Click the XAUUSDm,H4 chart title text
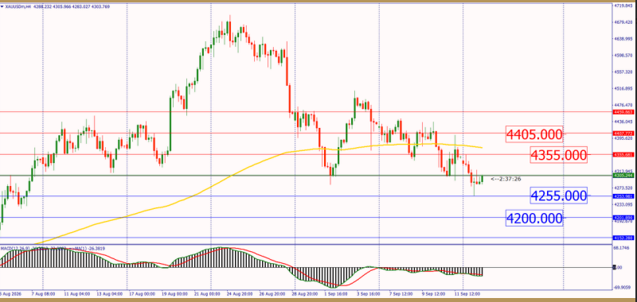 coord(19,6)
